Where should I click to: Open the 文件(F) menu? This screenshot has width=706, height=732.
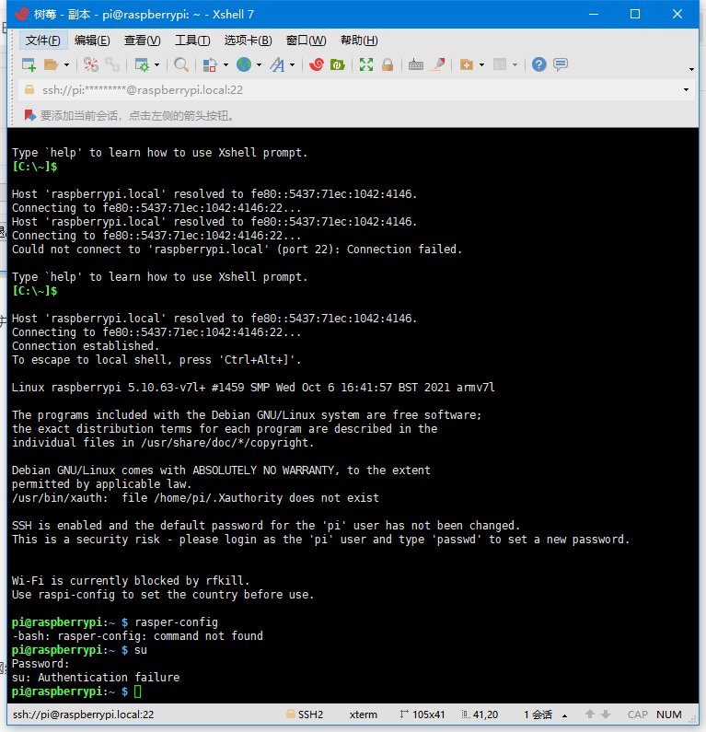[43, 41]
